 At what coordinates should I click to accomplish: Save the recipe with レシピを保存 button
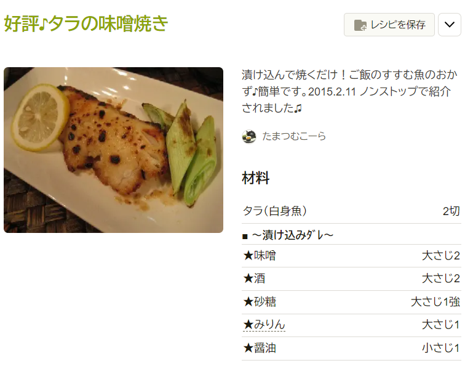click(x=389, y=25)
